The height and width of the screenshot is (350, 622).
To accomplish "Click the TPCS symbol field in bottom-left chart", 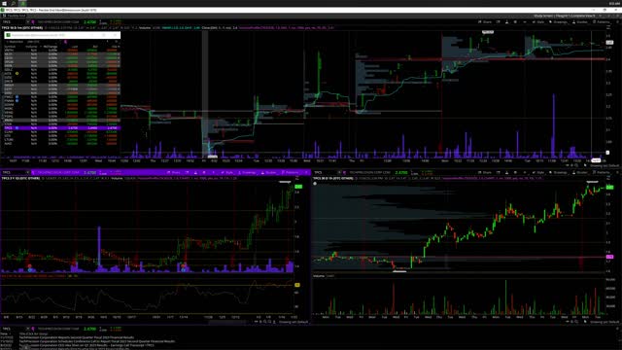I will click(13, 173).
